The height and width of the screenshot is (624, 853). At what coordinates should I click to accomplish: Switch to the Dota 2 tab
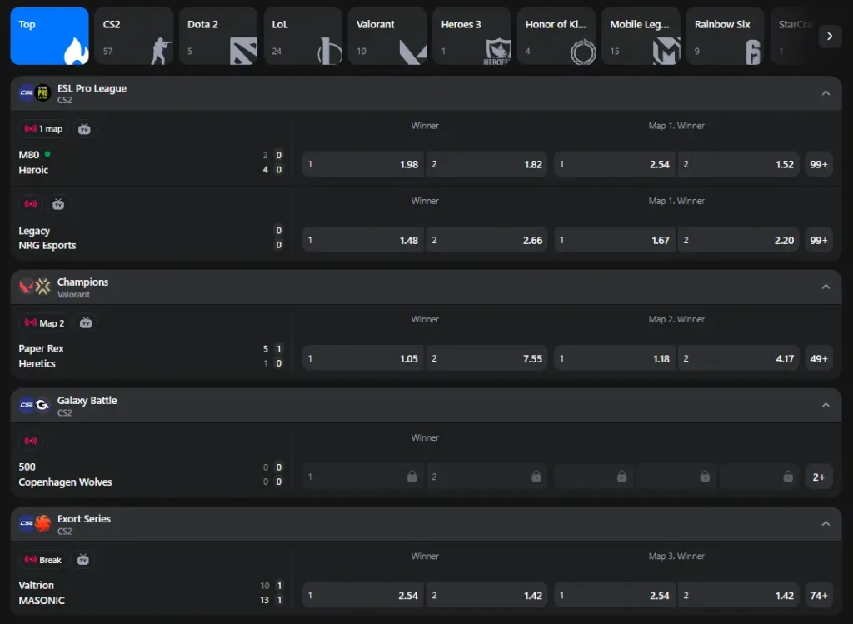218,37
